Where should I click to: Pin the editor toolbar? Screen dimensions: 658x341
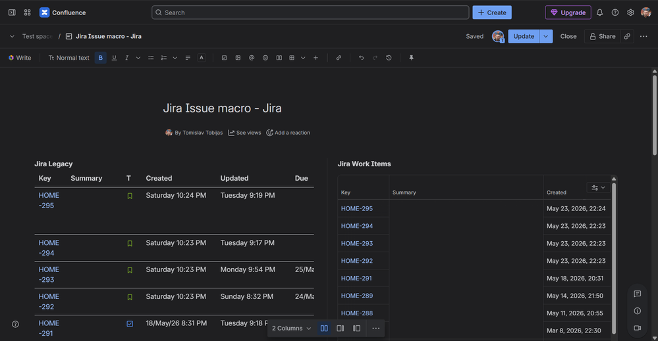pyautogui.click(x=411, y=58)
